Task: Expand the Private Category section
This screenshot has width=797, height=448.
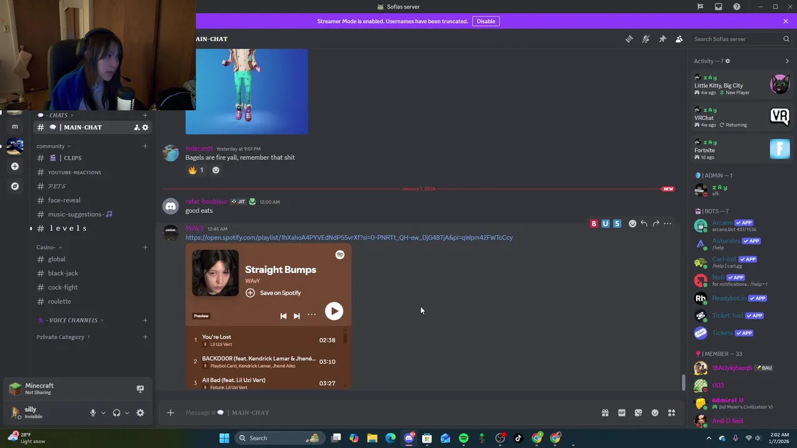Action: 63,337
